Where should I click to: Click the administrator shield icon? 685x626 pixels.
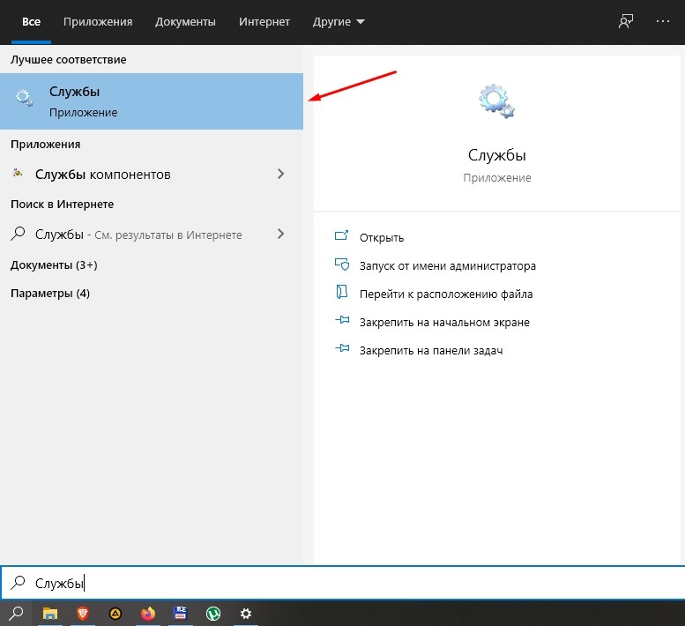(342, 265)
